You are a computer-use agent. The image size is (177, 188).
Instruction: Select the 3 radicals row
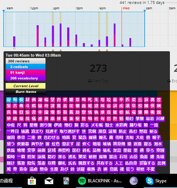click(25, 67)
